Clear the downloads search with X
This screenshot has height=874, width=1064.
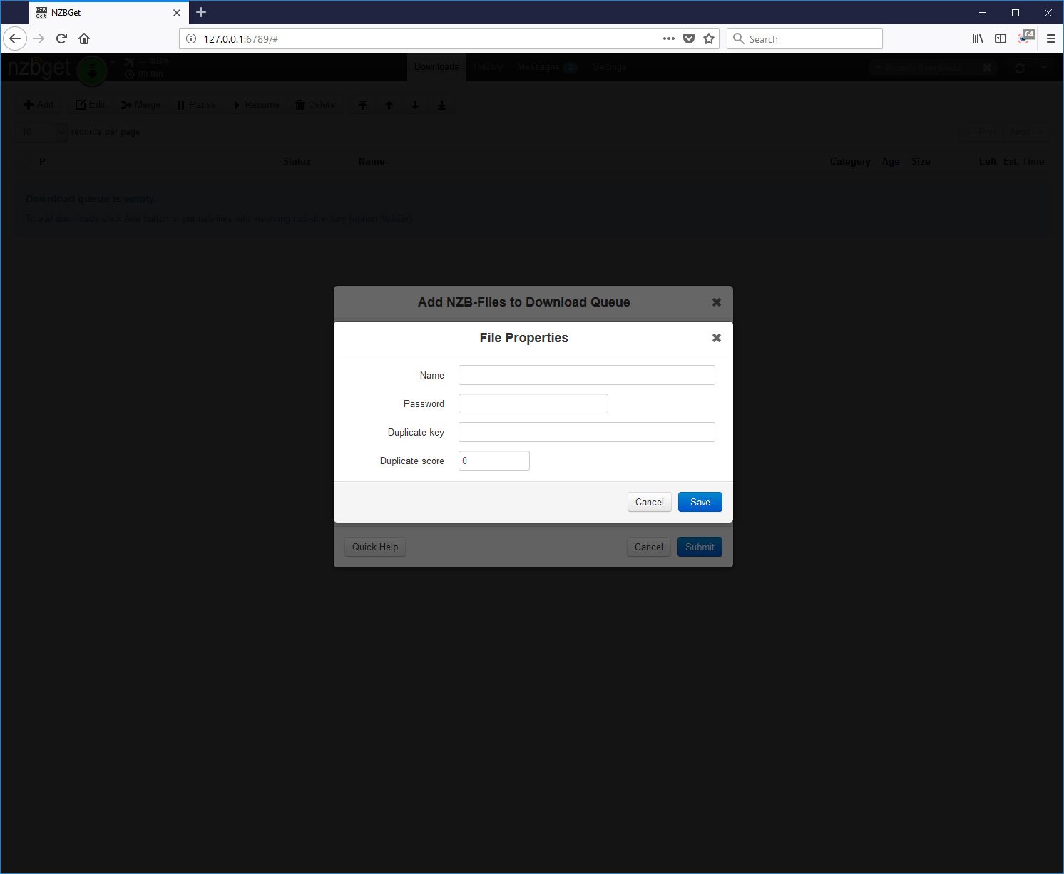click(987, 68)
